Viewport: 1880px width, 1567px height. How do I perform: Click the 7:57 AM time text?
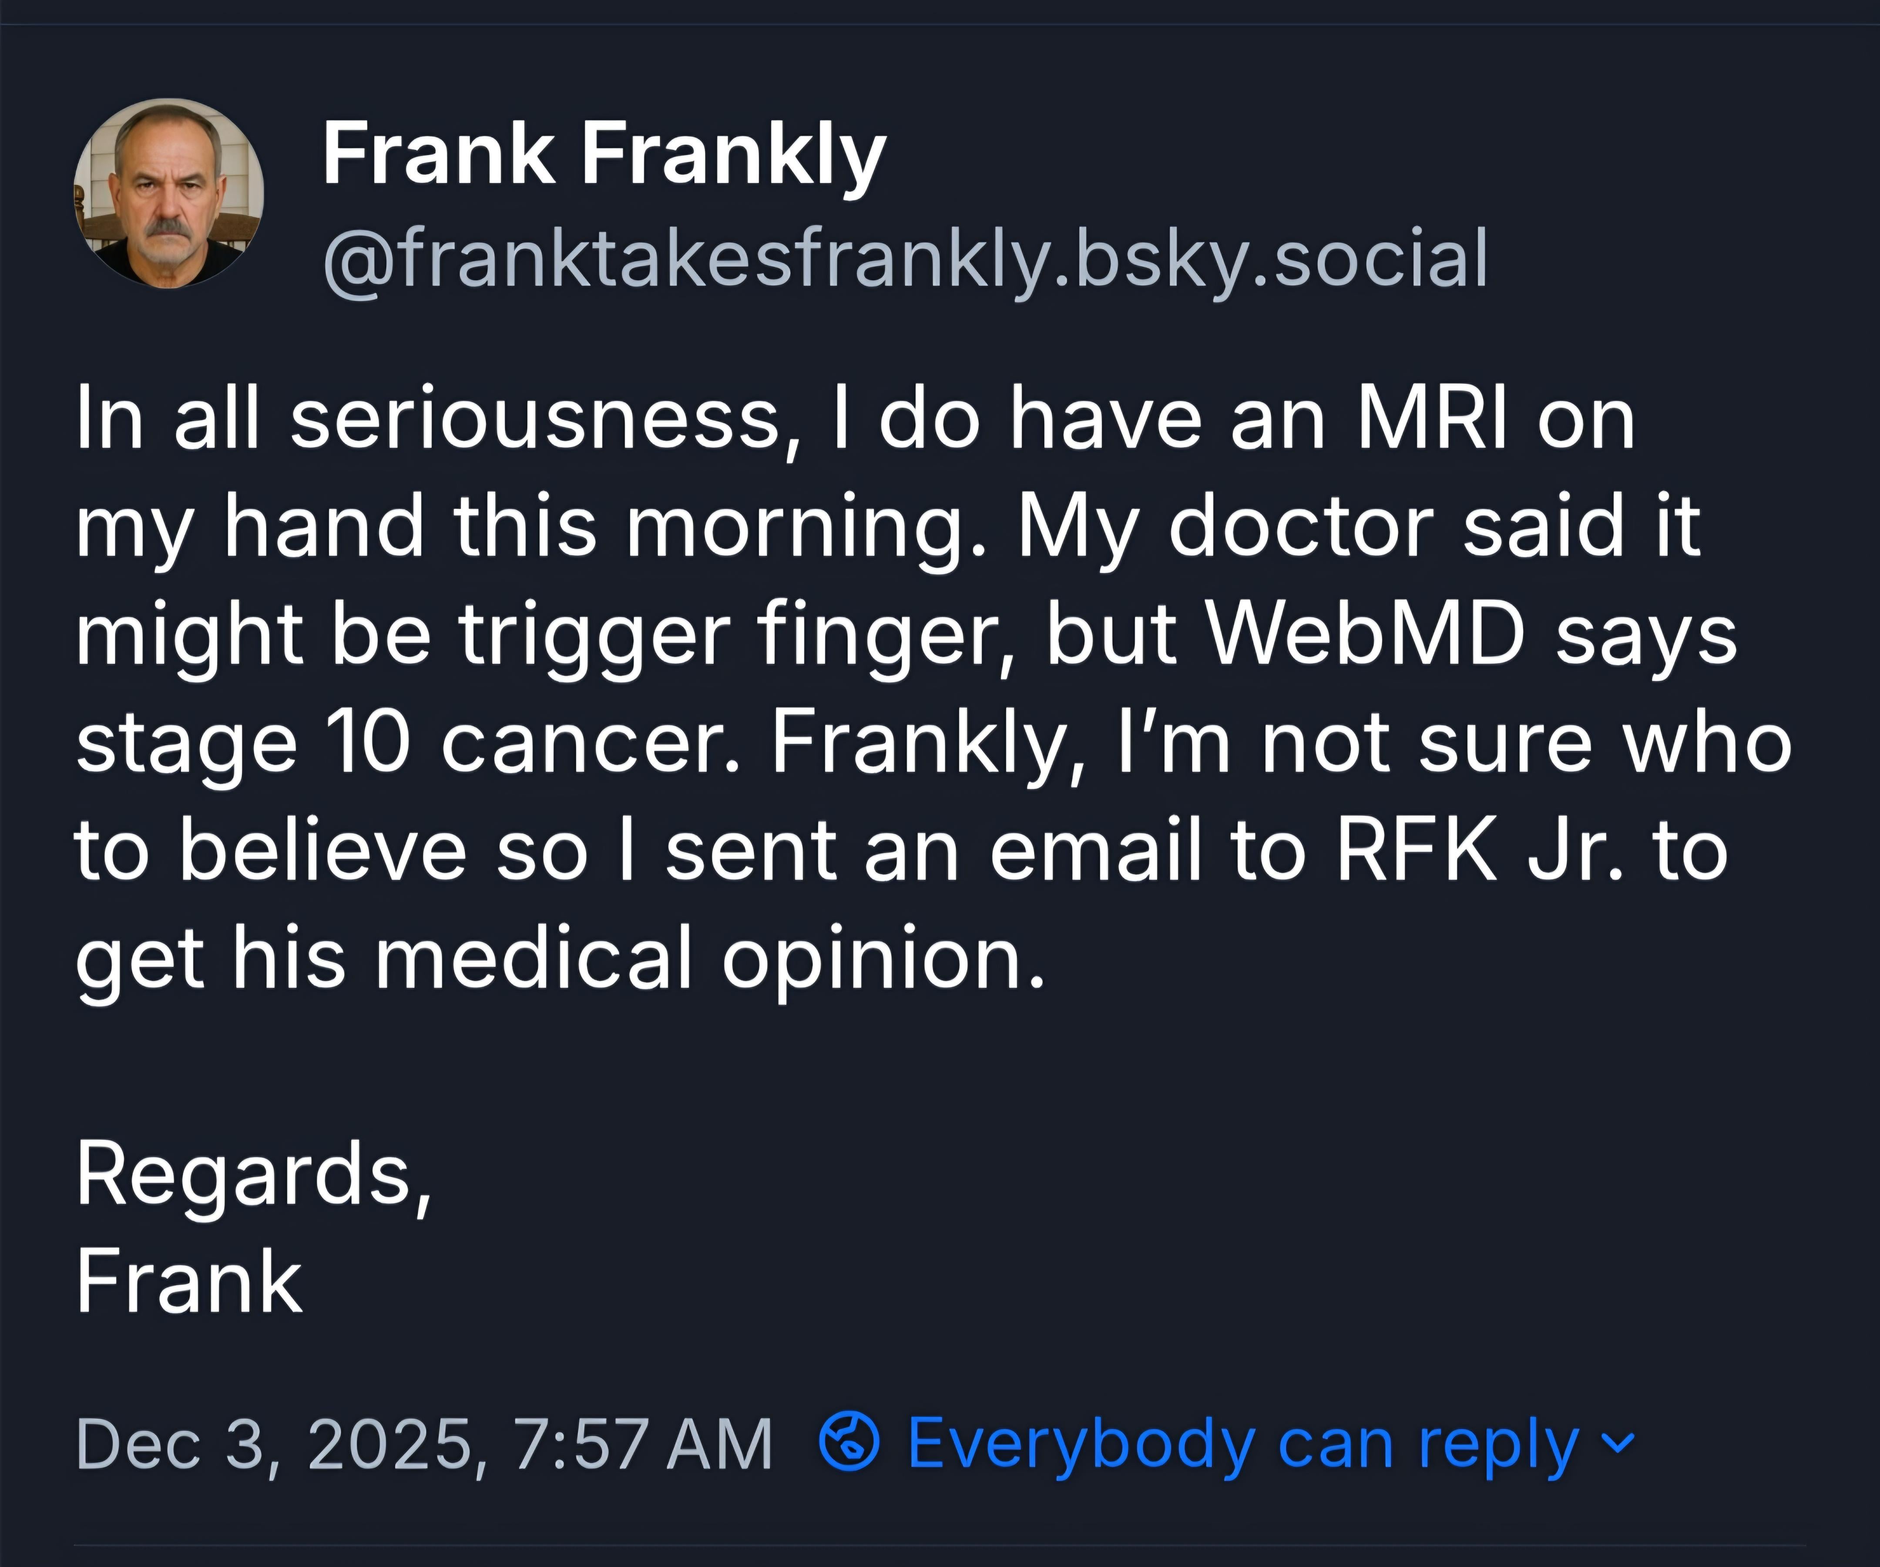tap(643, 1443)
